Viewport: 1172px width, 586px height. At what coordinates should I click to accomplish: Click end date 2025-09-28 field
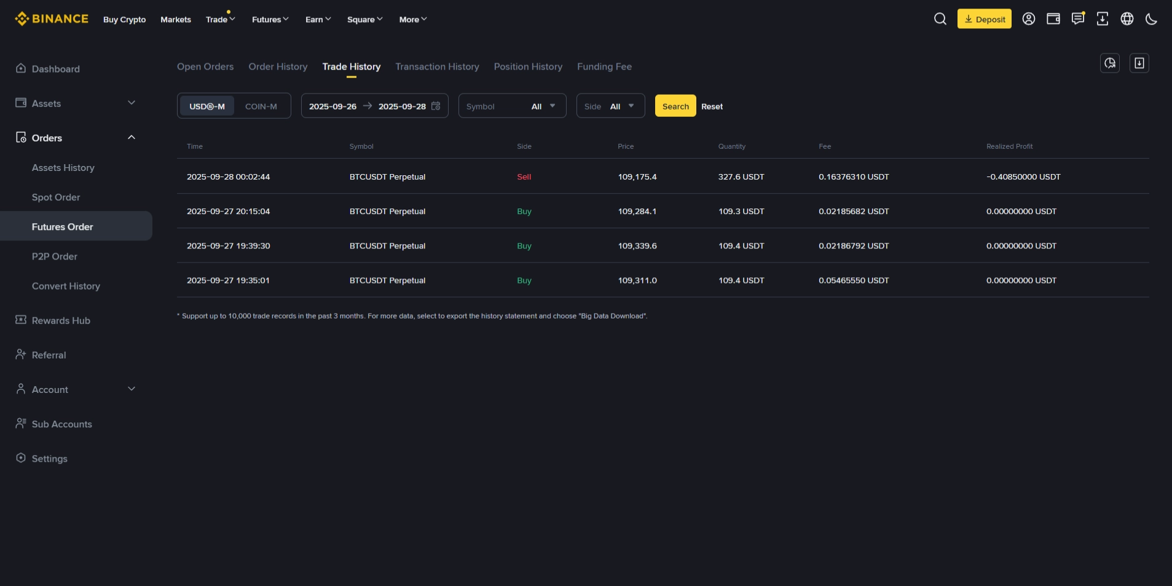[402, 106]
